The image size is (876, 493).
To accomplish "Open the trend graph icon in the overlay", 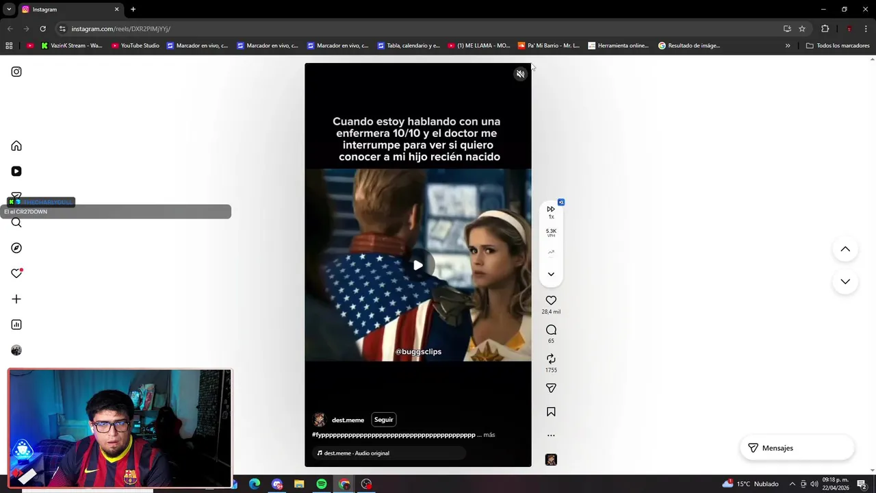I will (x=551, y=252).
